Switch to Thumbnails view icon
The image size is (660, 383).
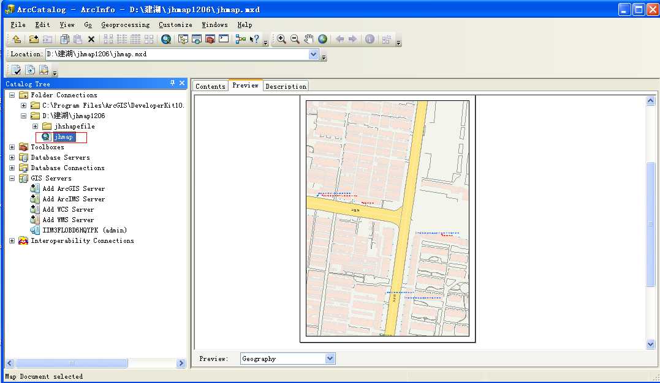pos(149,39)
